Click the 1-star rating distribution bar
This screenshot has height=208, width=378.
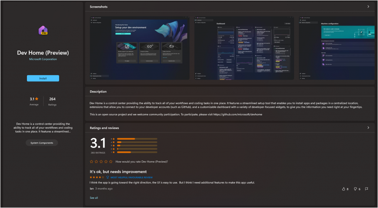(137, 152)
